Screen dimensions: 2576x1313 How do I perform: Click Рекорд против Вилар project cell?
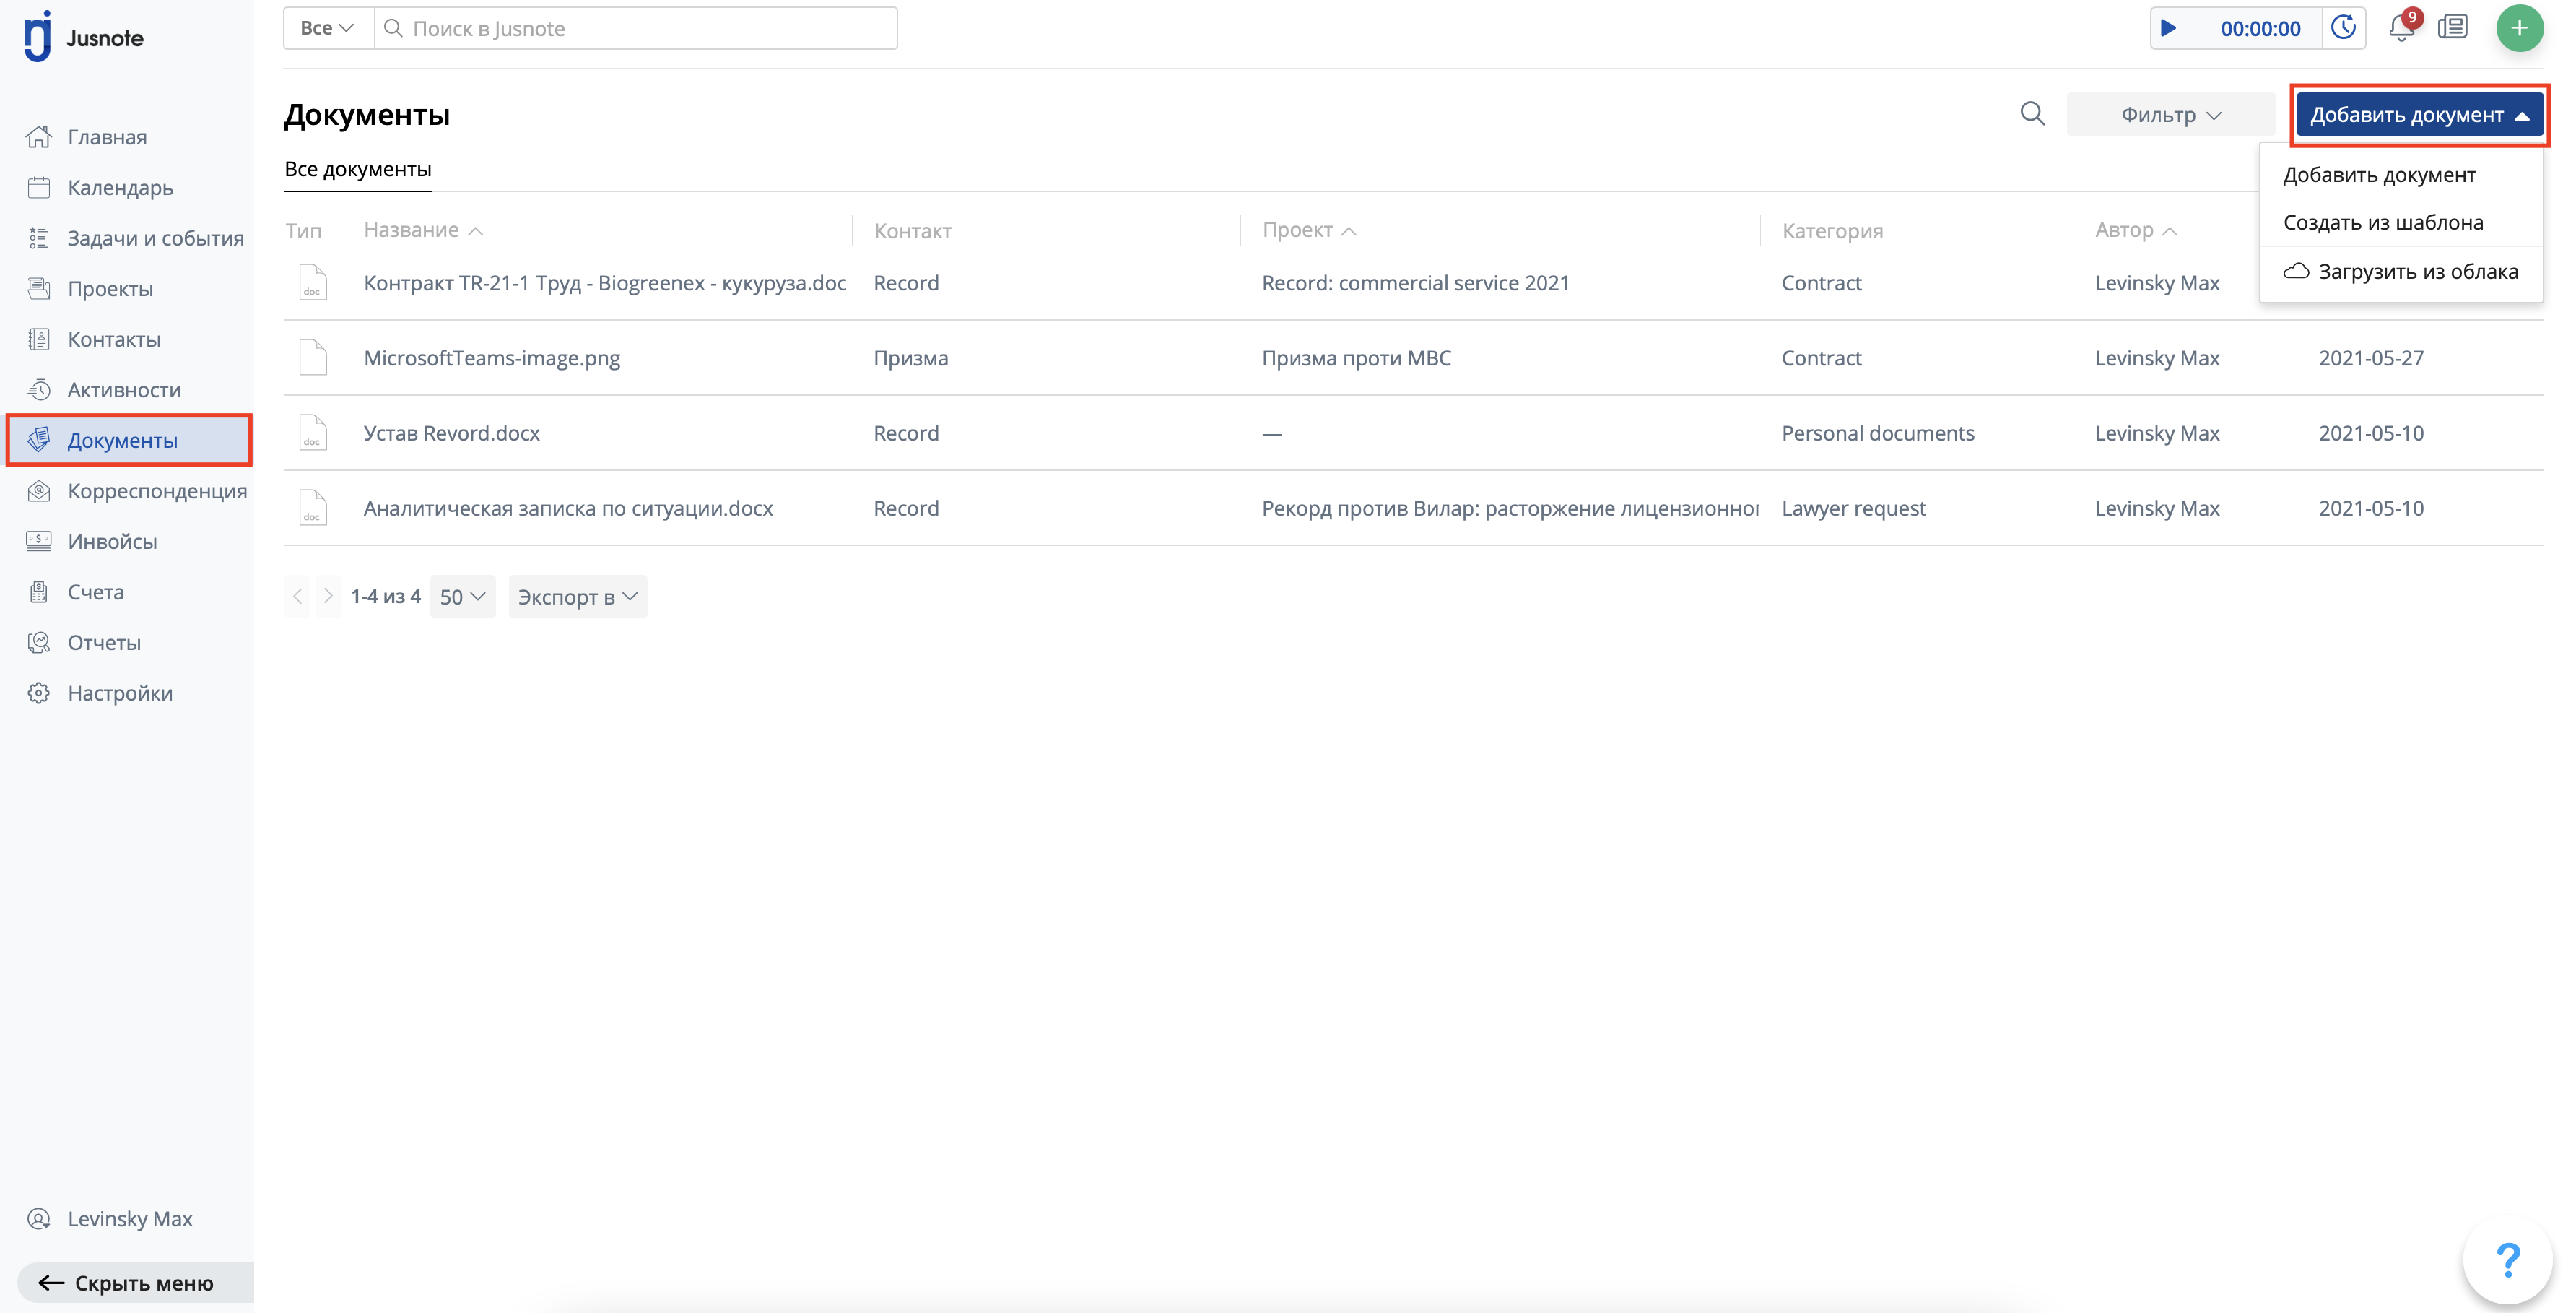1510,507
